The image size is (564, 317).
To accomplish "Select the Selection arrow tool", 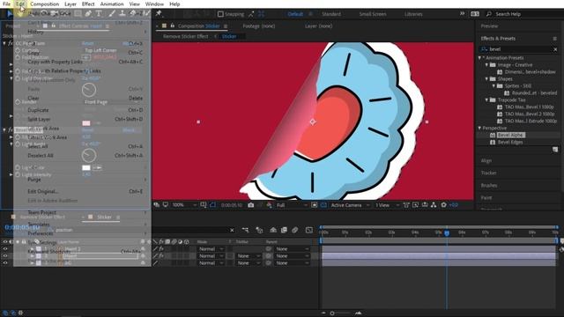I will pyautogui.click(x=10, y=14).
